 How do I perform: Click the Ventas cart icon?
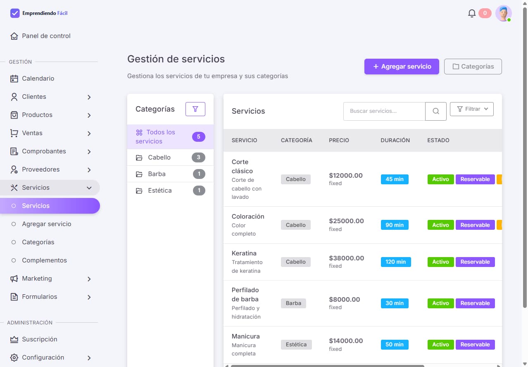(x=14, y=133)
